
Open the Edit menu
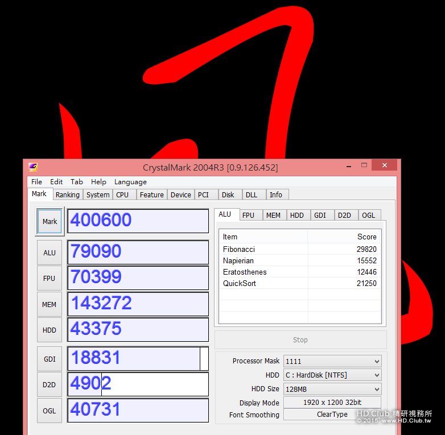[56, 182]
